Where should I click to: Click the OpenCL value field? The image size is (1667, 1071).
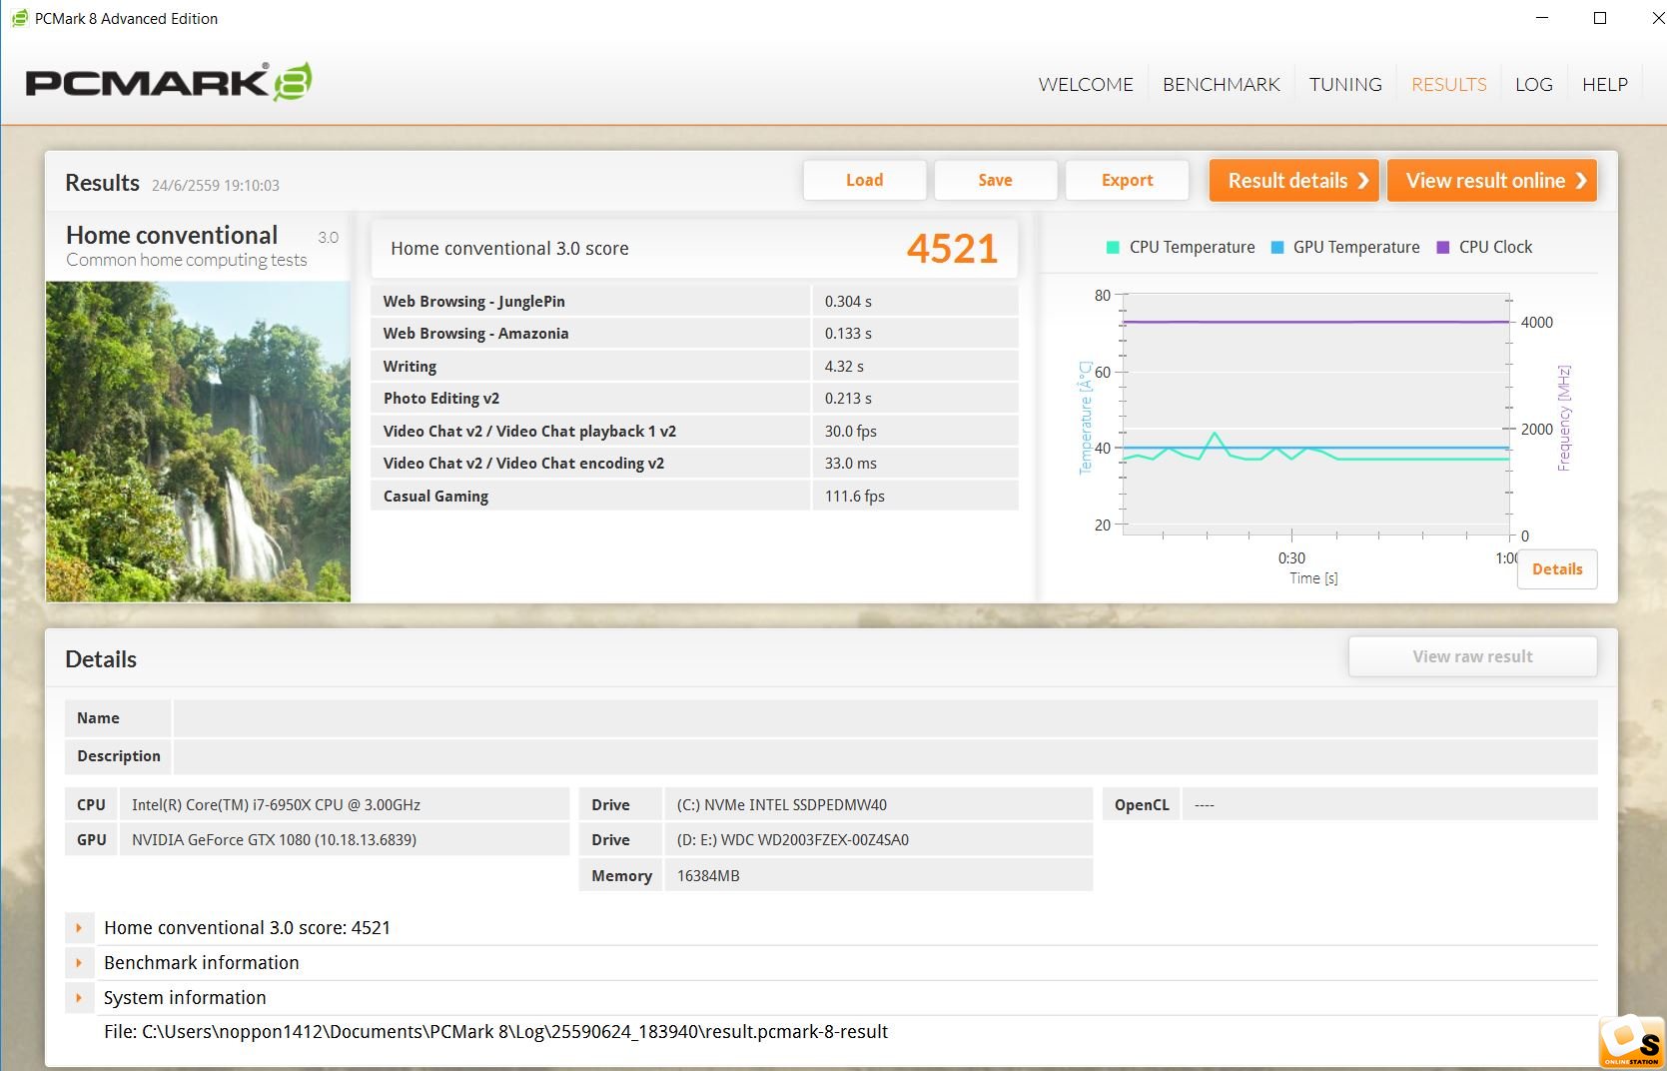point(1389,804)
